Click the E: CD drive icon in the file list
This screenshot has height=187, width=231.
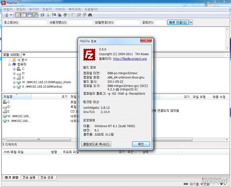[x=5, y=111]
